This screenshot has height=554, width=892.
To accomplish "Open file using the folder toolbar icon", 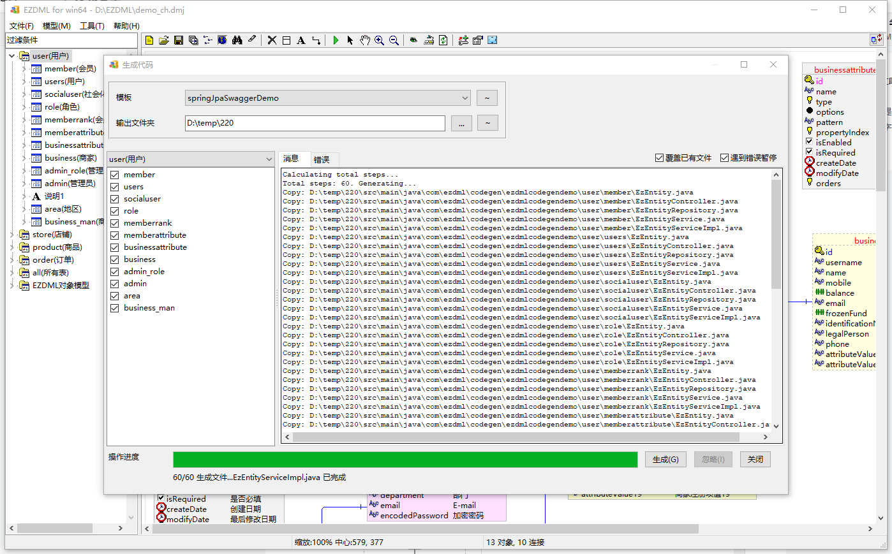I will [164, 40].
